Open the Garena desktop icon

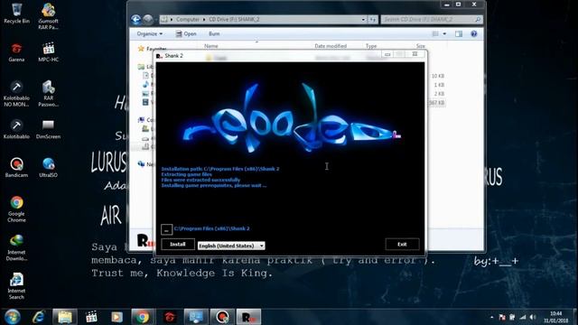pyautogui.click(x=16, y=52)
